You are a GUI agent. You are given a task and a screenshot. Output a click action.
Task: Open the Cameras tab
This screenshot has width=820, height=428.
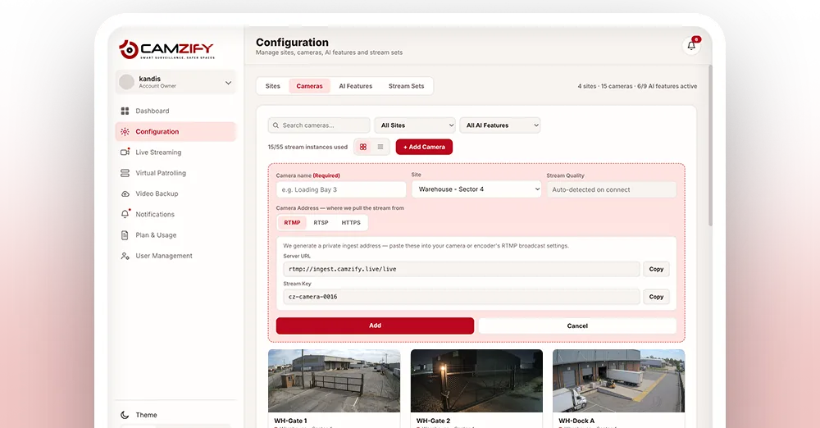[310, 86]
